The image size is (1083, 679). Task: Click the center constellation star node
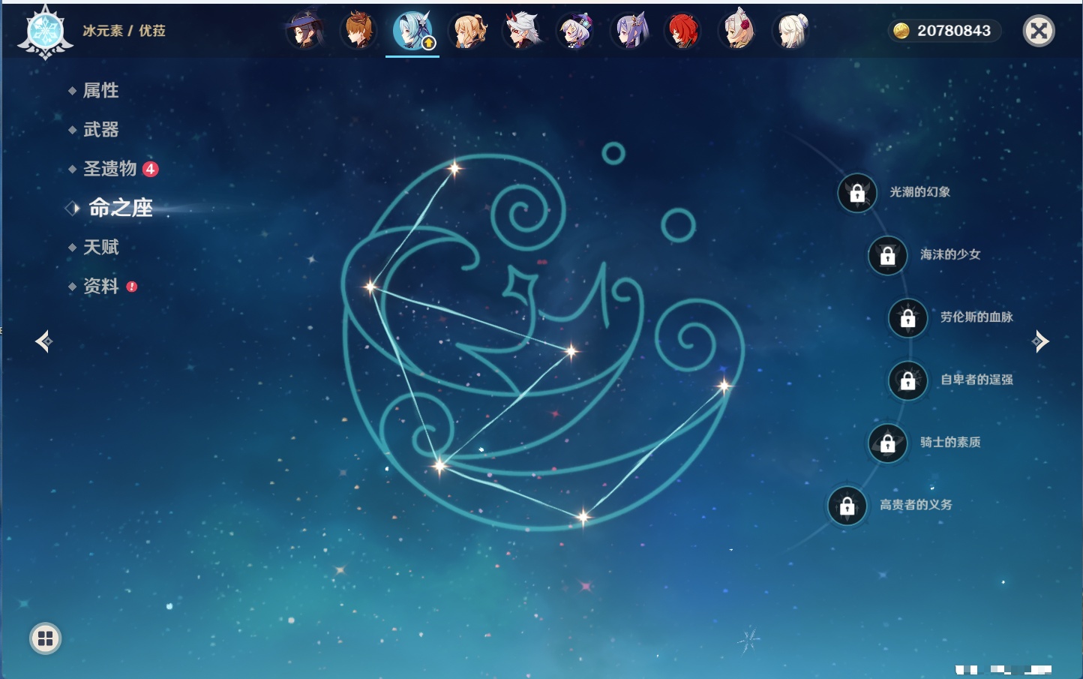571,350
